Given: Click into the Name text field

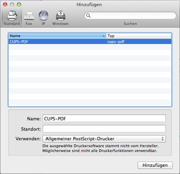Looking at the screenshot, I should click(104, 118).
